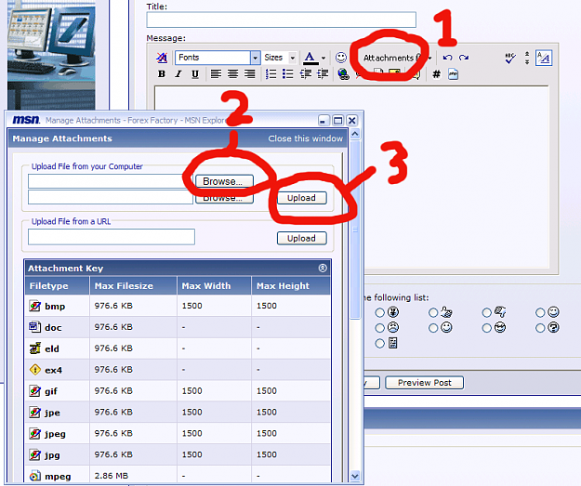581x486 pixels.
Task: Run the ABC spell check icon
Action: 510,58
